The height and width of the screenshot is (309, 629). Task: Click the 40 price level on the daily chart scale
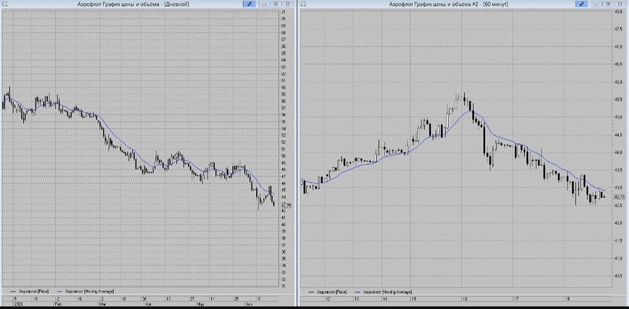pos(284,224)
